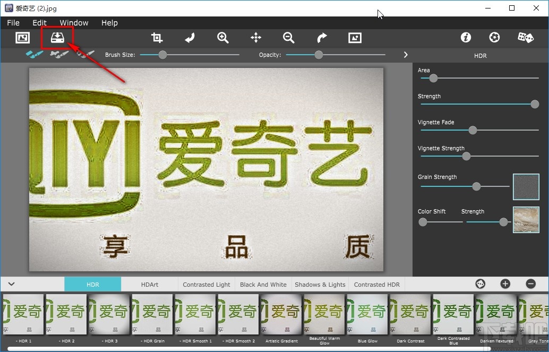Click the random dice icon
Screen dimensions: 549x352
(x=526, y=37)
